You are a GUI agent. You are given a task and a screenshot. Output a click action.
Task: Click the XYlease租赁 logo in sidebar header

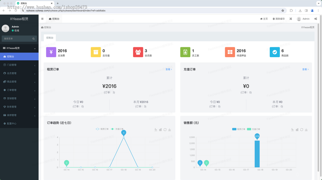click(19, 19)
